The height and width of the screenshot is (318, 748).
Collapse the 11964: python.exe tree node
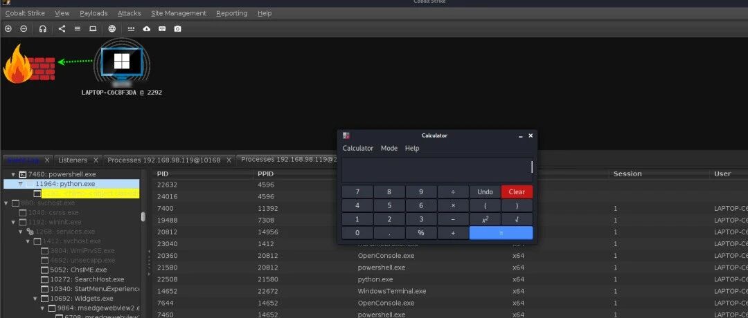click(21, 184)
